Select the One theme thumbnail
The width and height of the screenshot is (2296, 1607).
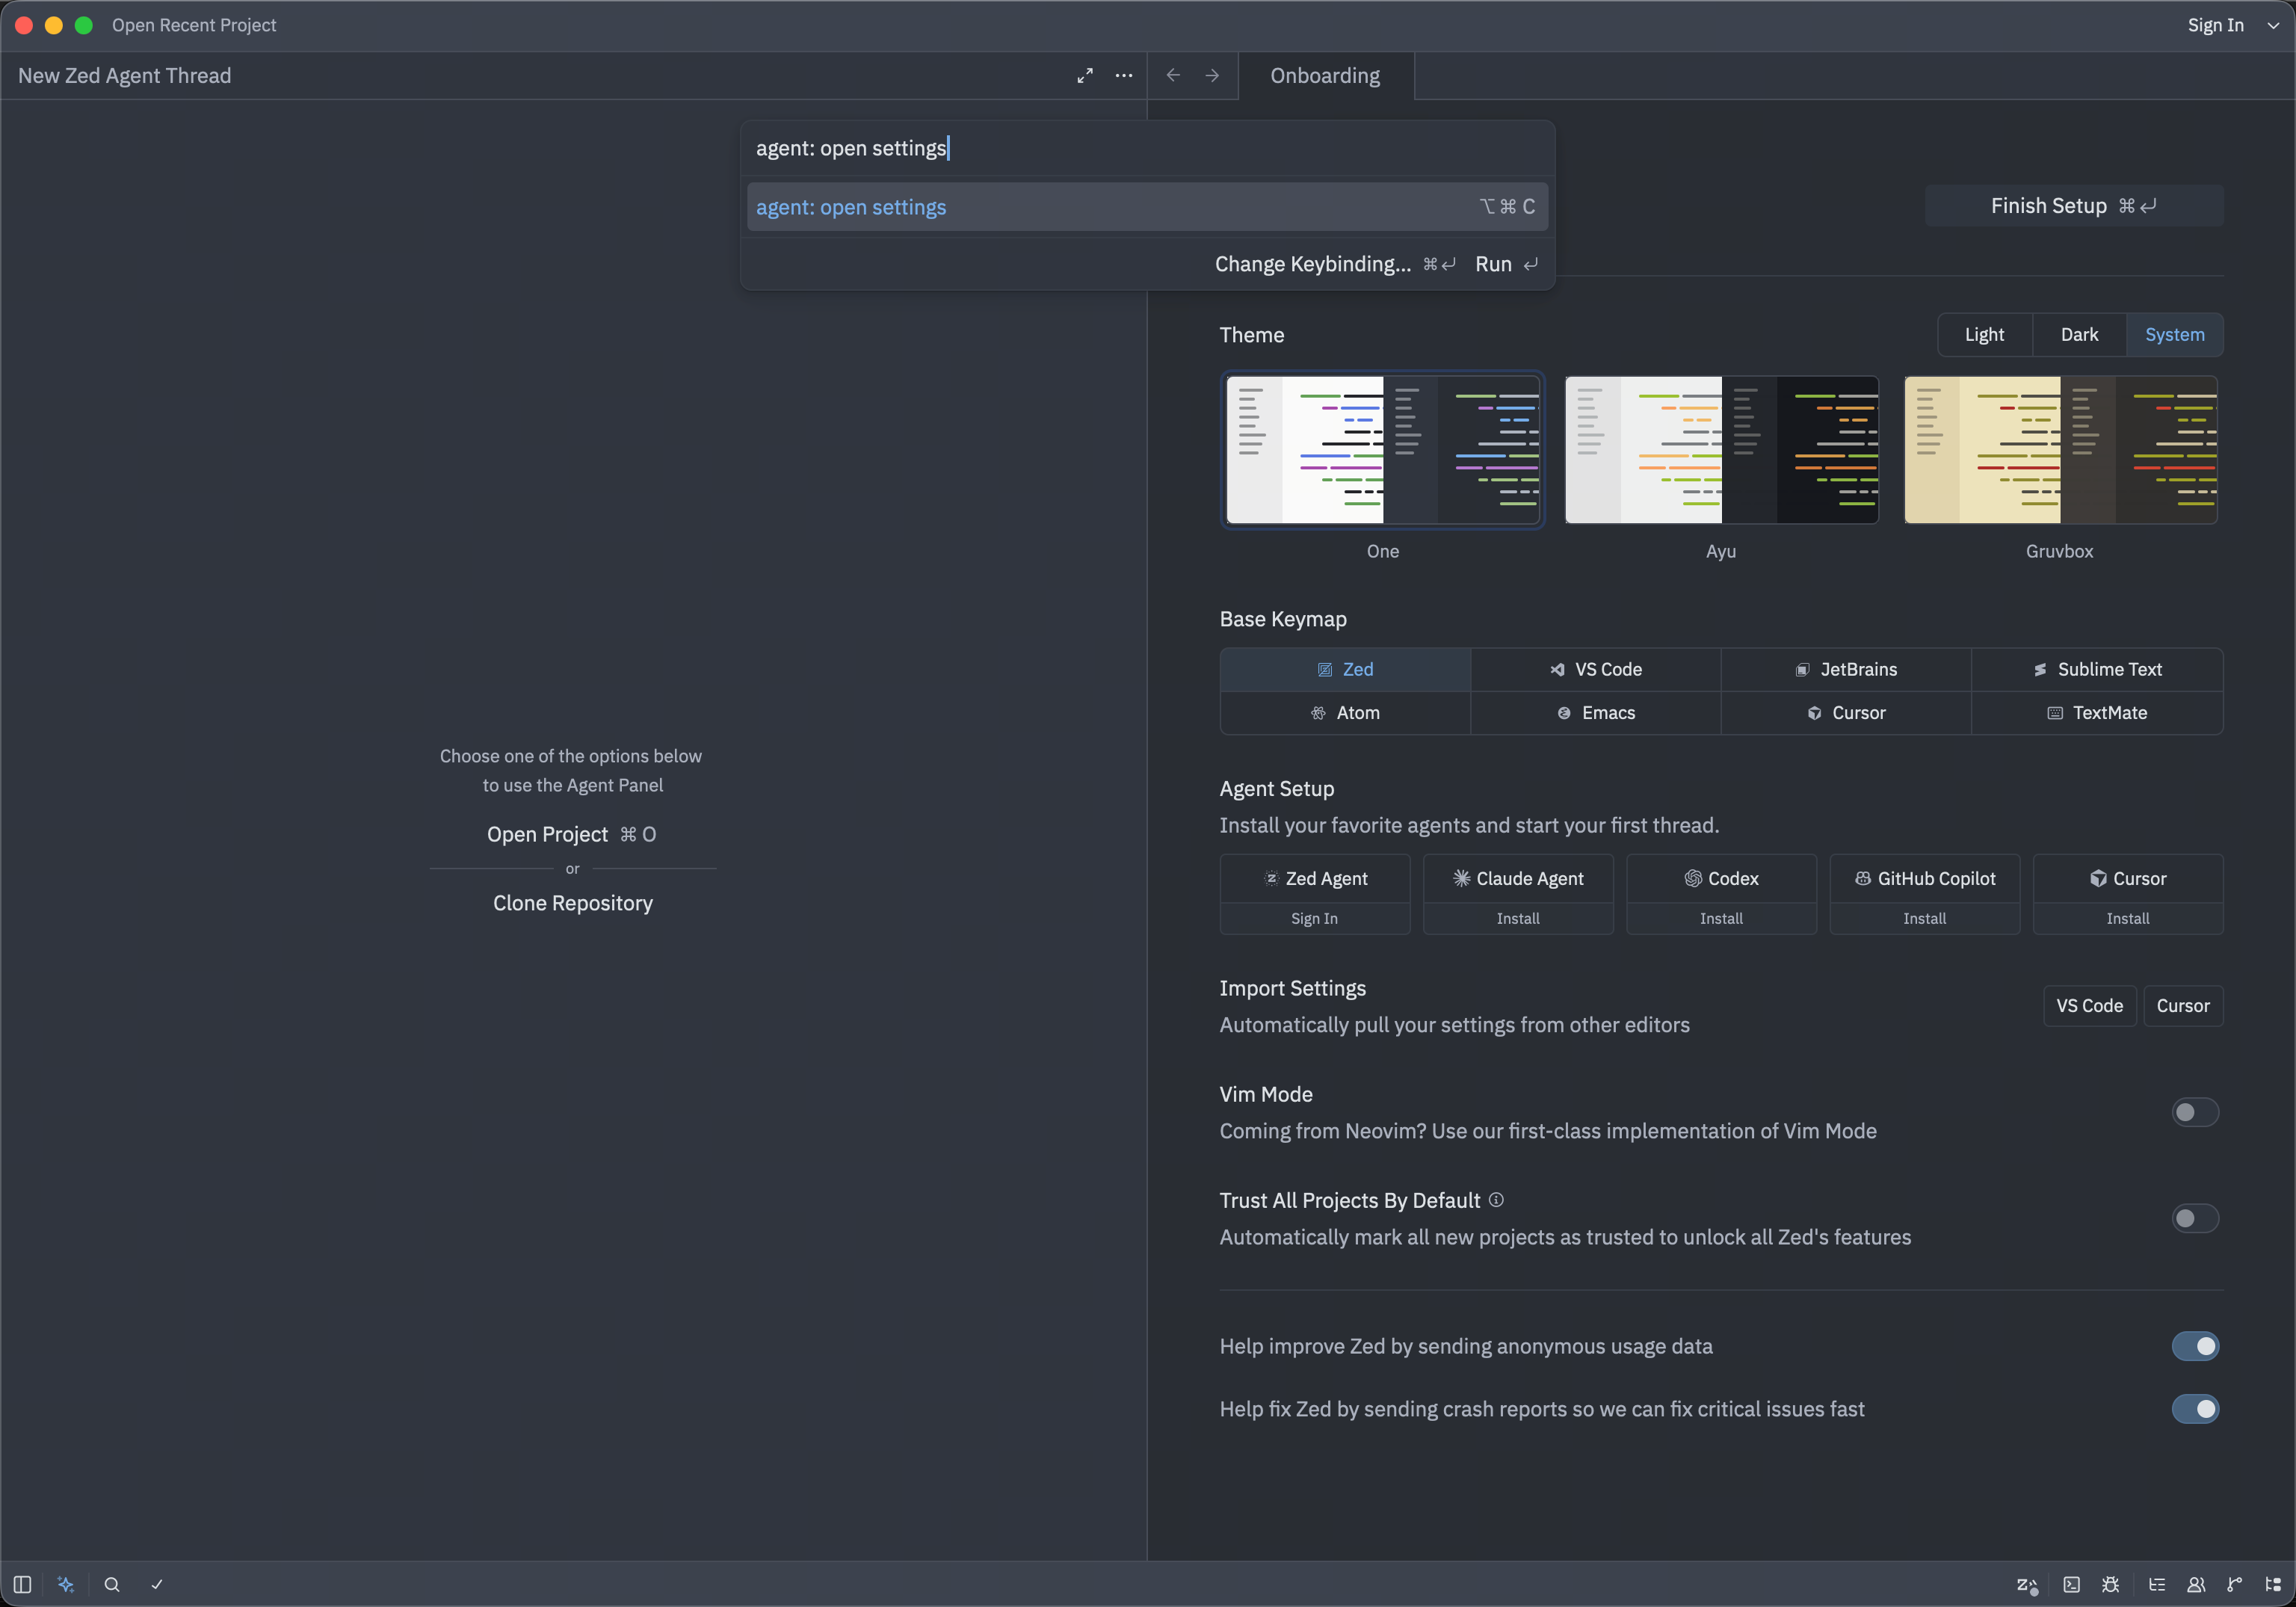click(1383, 450)
